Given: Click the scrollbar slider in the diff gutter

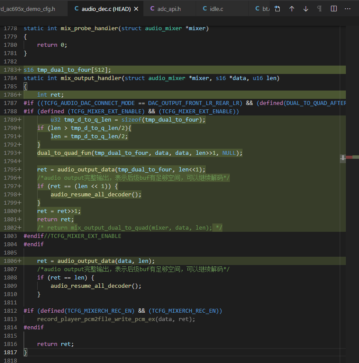Looking at the screenshot, I should coord(343,158).
